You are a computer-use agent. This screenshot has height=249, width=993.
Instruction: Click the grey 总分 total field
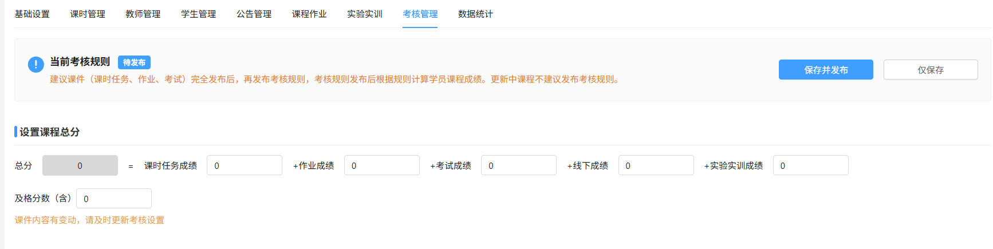[x=80, y=165]
